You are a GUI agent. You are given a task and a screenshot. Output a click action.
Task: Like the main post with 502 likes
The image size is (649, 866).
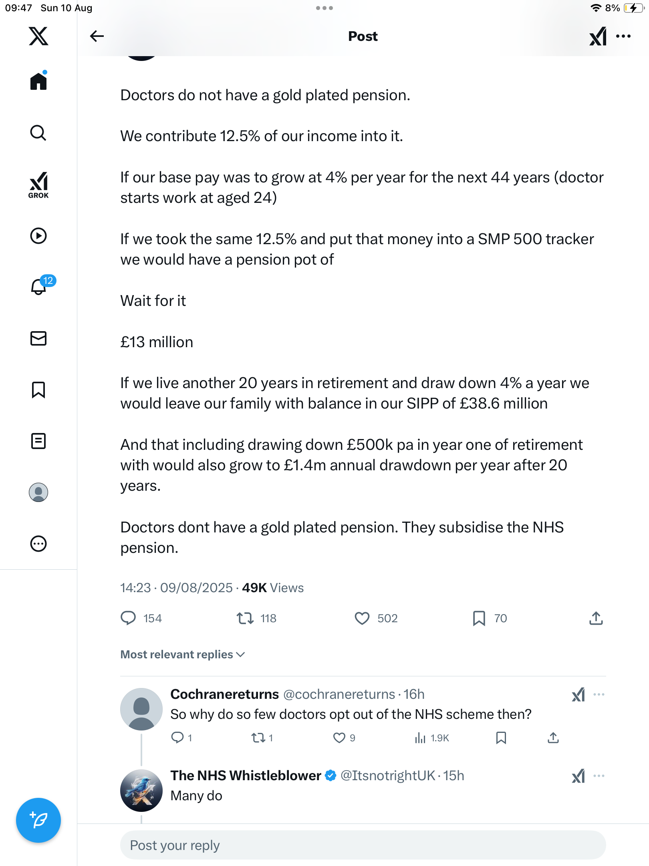(x=362, y=618)
